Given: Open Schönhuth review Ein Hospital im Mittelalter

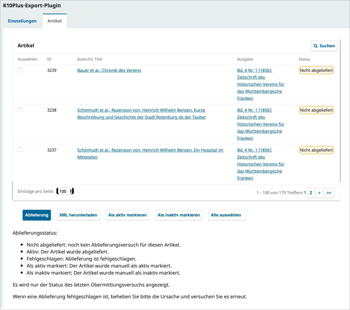Looking at the screenshot, I should (150, 153).
